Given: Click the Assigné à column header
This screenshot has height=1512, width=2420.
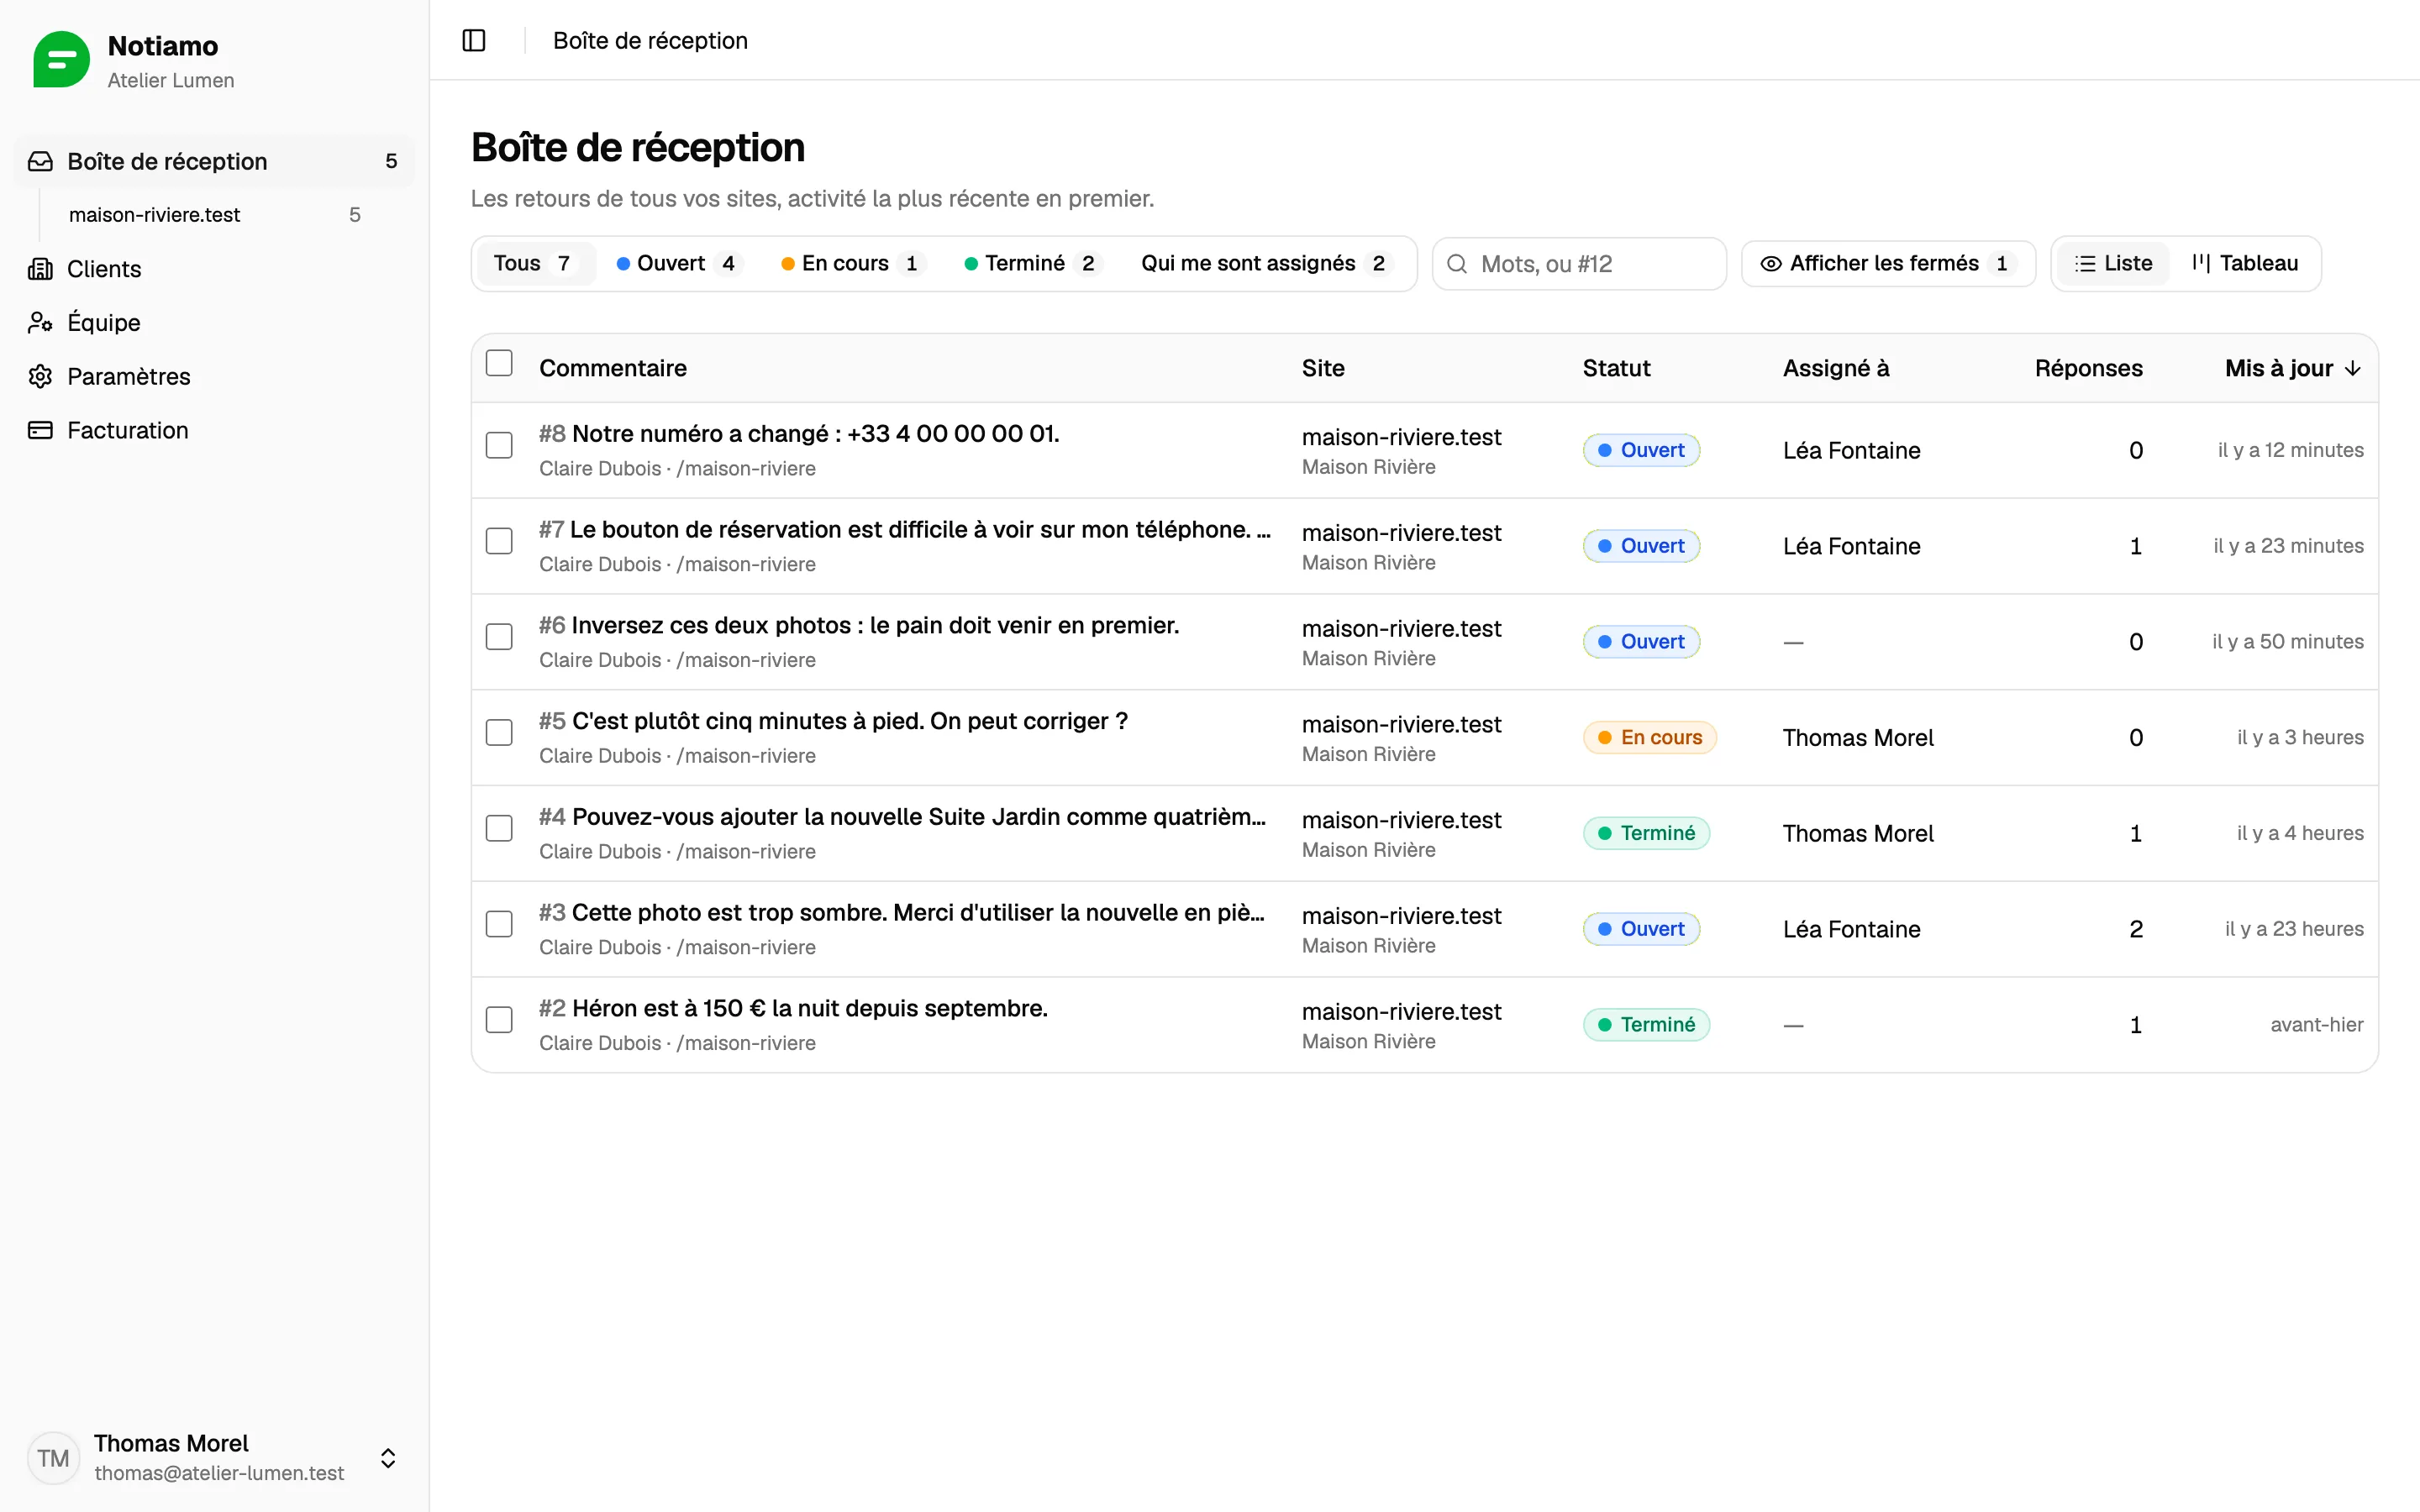Looking at the screenshot, I should [x=1836, y=368].
